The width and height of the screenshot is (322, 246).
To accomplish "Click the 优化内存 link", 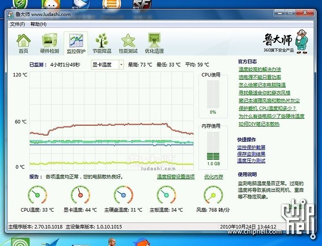I will click(214, 177).
